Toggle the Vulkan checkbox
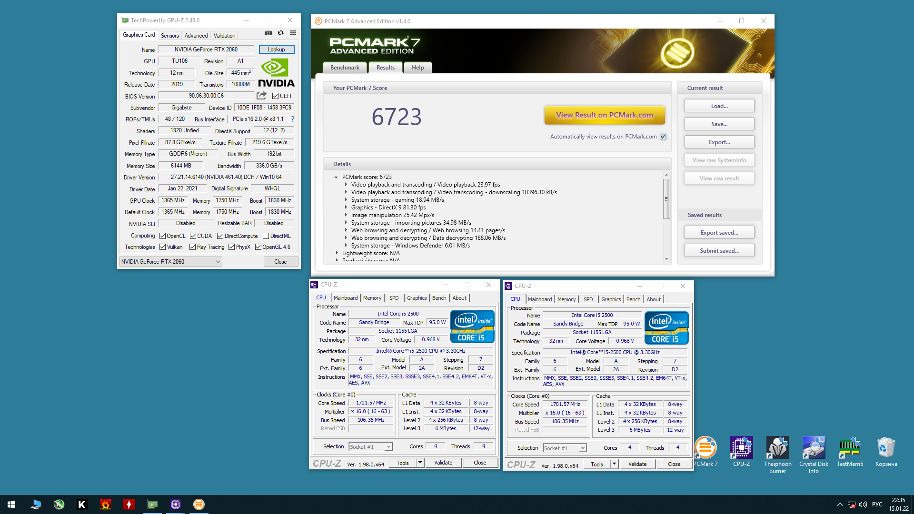This screenshot has width=914, height=514. coord(162,247)
